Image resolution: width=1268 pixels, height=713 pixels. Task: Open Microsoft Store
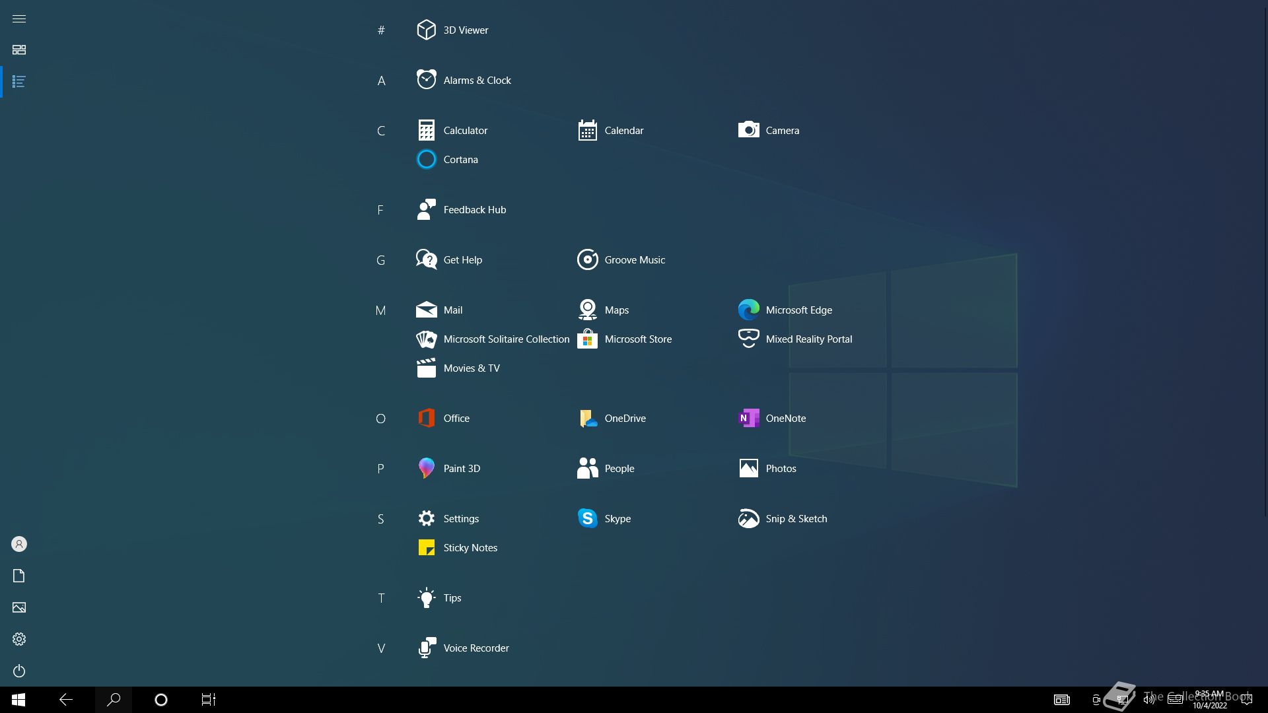pos(624,339)
